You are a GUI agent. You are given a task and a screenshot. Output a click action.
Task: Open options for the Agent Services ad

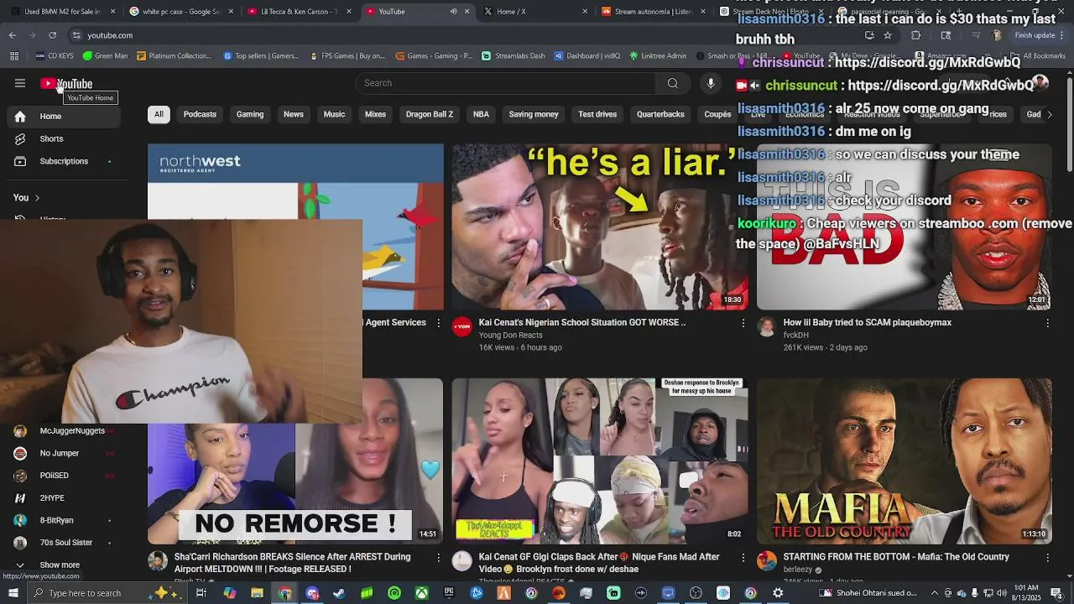click(438, 323)
